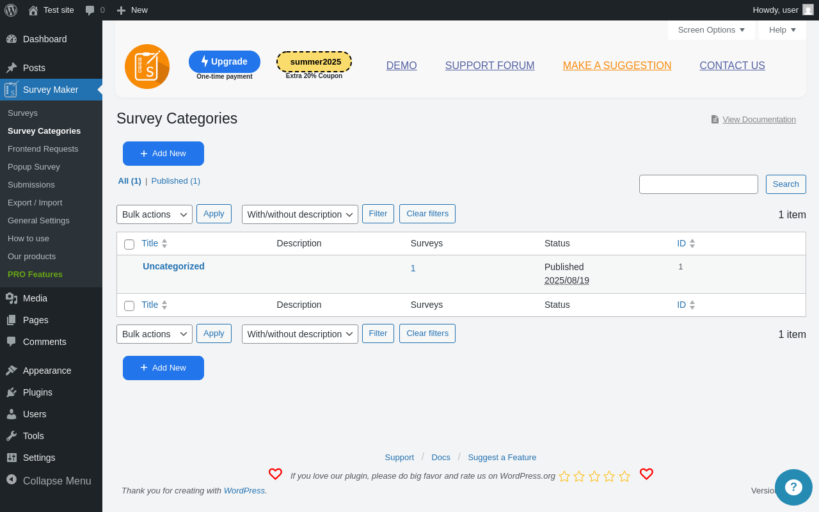Image resolution: width=819 pixels, height=512 pixels.
Task: Click the user avatar next to Howdy
Action: click(x=808, y=10)
